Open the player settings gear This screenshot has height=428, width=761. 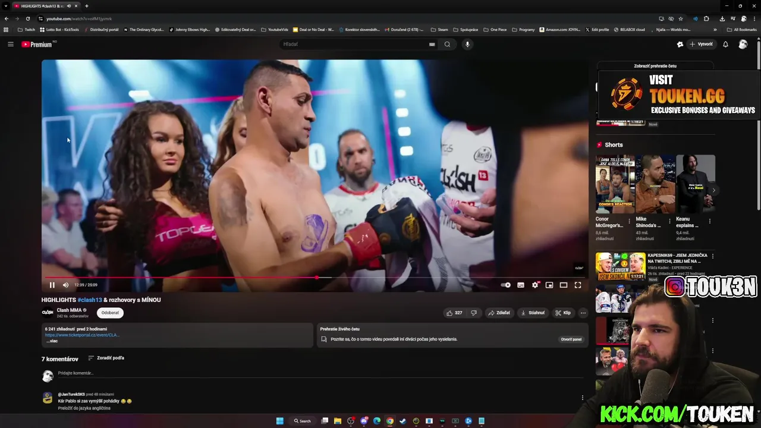click(x=535, y=285)
